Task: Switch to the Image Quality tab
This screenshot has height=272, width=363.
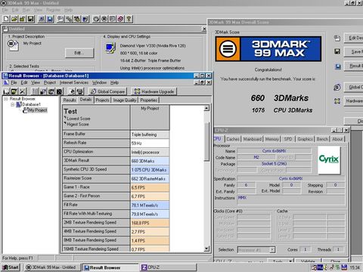Action: [x=125, y=100]
